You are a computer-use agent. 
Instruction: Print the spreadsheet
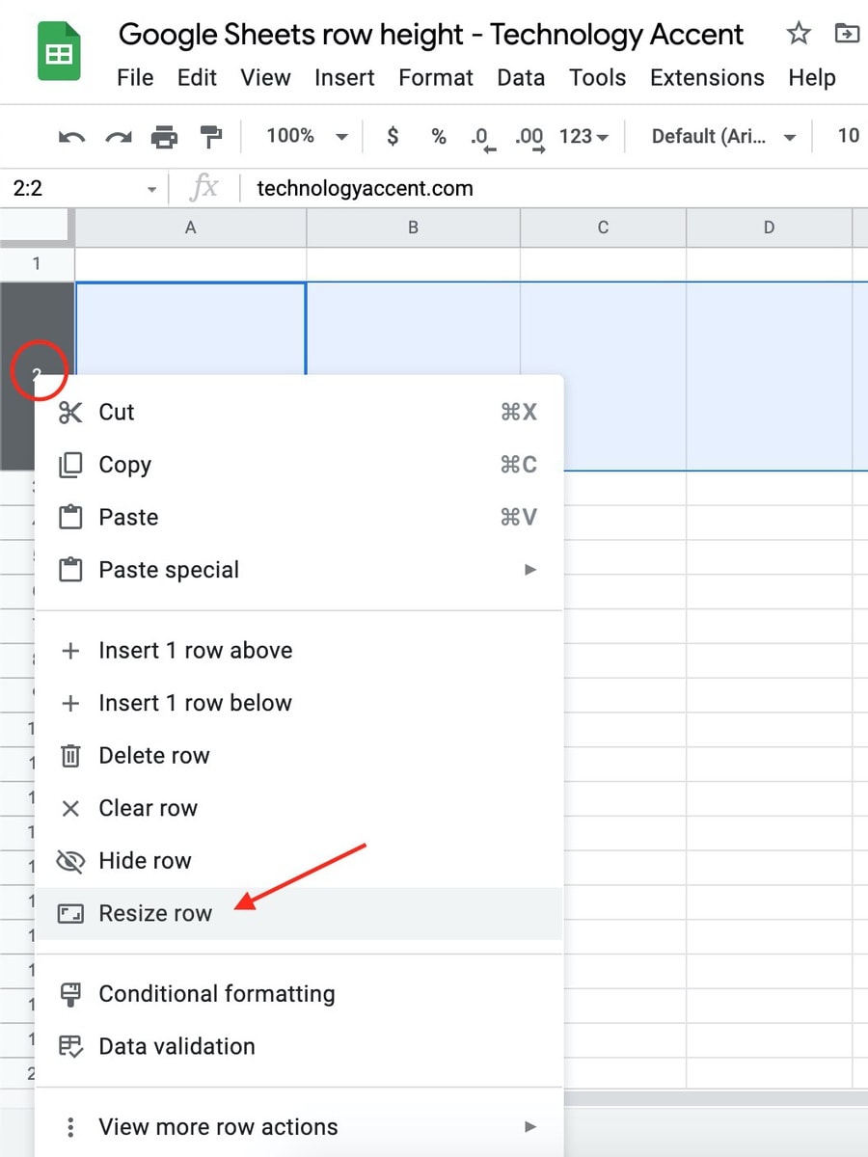click(x=164, y=137)
